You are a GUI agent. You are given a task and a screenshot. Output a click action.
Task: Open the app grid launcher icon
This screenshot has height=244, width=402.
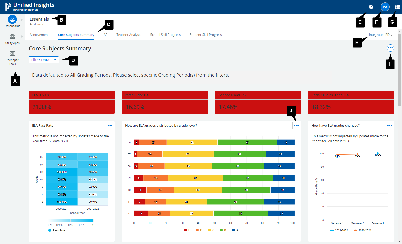397,7
